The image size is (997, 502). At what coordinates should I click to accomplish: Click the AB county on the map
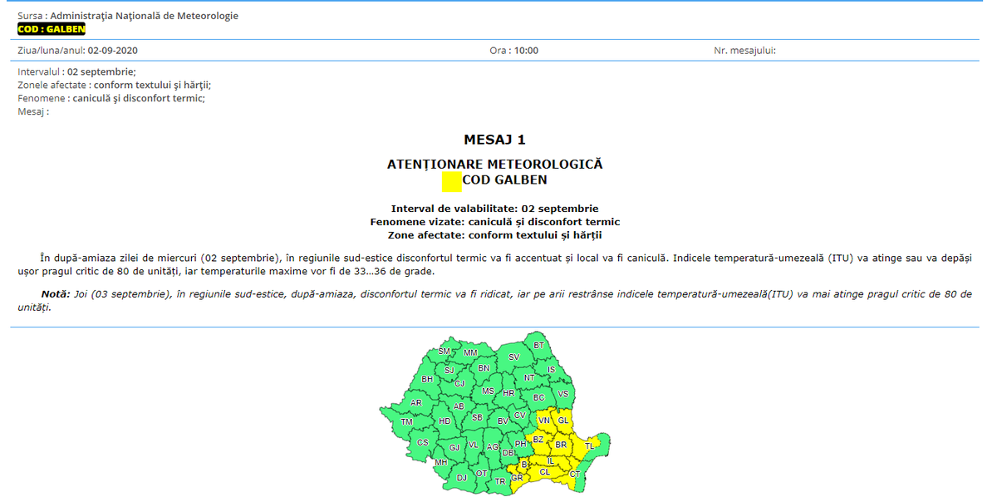tap(459, 406)
